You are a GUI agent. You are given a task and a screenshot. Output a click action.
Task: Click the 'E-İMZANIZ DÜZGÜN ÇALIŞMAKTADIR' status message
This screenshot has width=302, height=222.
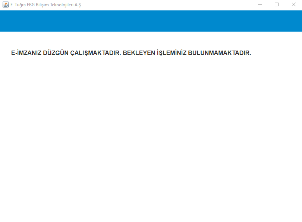click(66, 53)
